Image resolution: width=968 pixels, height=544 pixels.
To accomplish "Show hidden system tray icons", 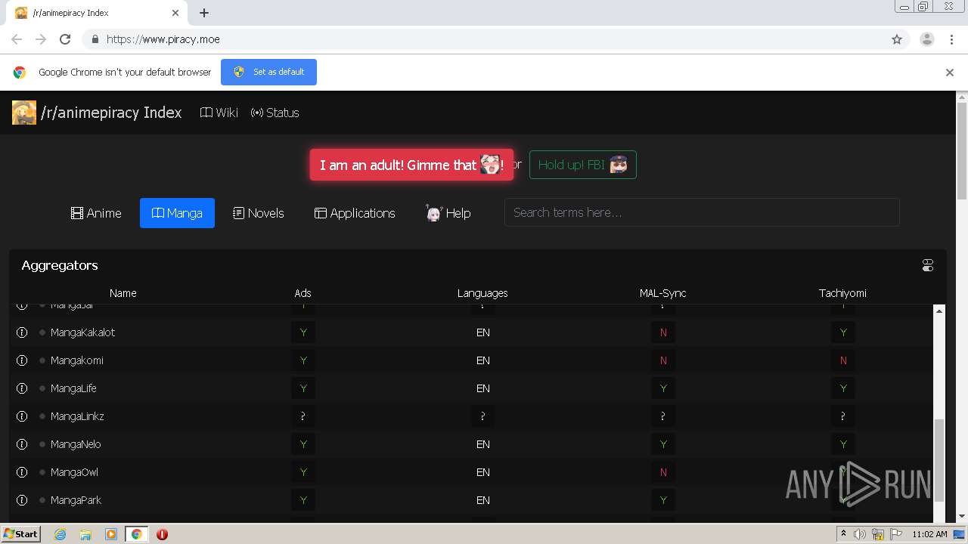I will click(x=843, y=534).
